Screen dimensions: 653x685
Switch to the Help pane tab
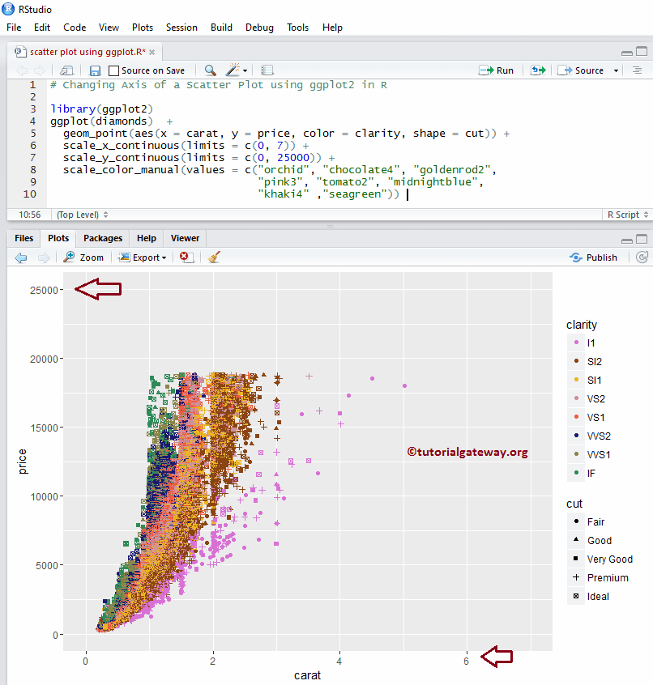[147, 238]
